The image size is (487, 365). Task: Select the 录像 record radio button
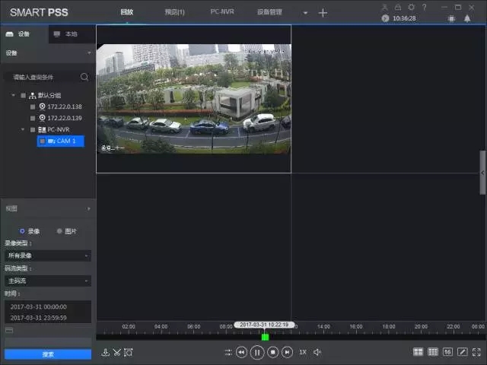[x=22, y=231]
